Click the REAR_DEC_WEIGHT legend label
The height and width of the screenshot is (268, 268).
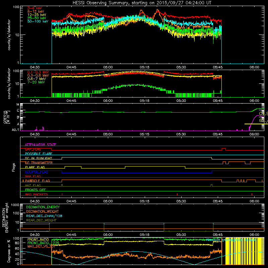(41, 220)
